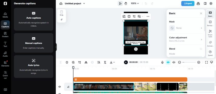Choose Manual captions card

(x=34, y=43)
